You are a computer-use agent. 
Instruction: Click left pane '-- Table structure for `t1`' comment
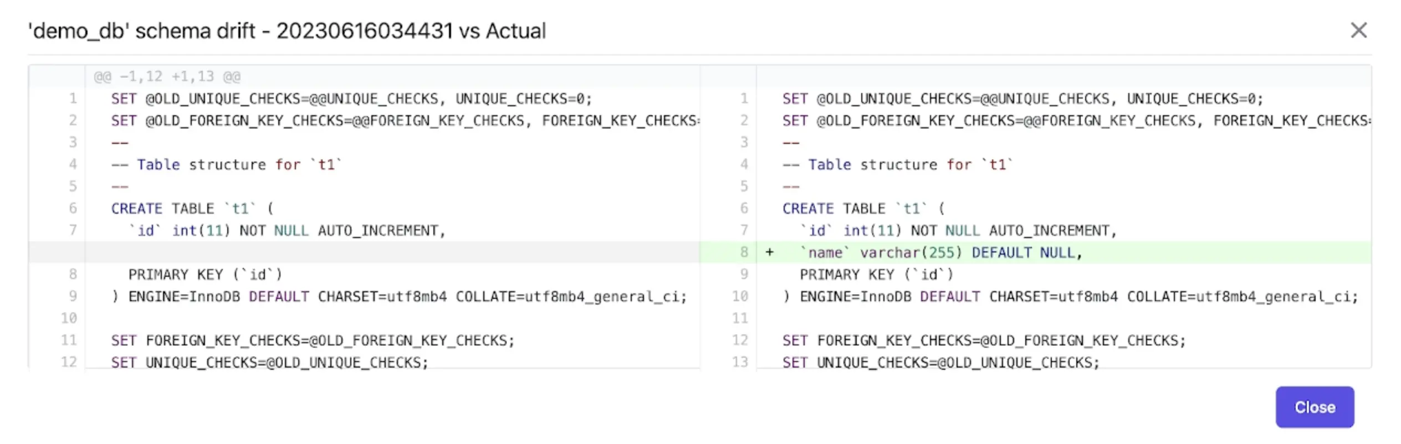tap(227, 164)
